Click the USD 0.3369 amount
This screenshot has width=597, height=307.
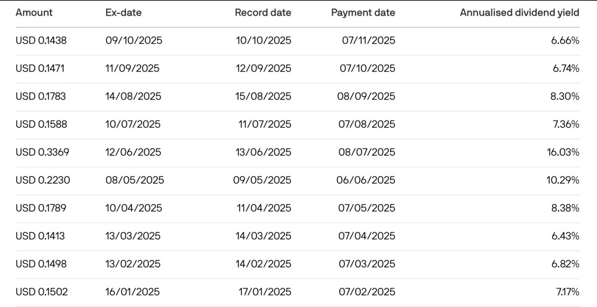click(41, 152)
